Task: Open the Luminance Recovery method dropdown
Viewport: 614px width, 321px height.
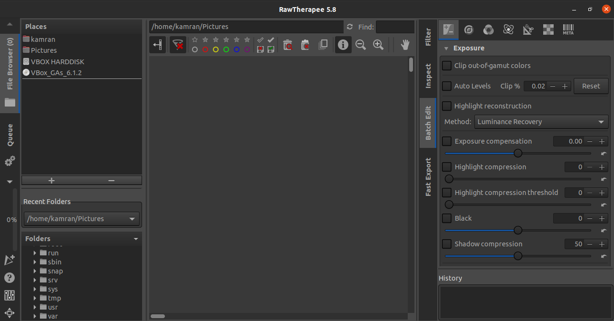Action: click(541, 122)
